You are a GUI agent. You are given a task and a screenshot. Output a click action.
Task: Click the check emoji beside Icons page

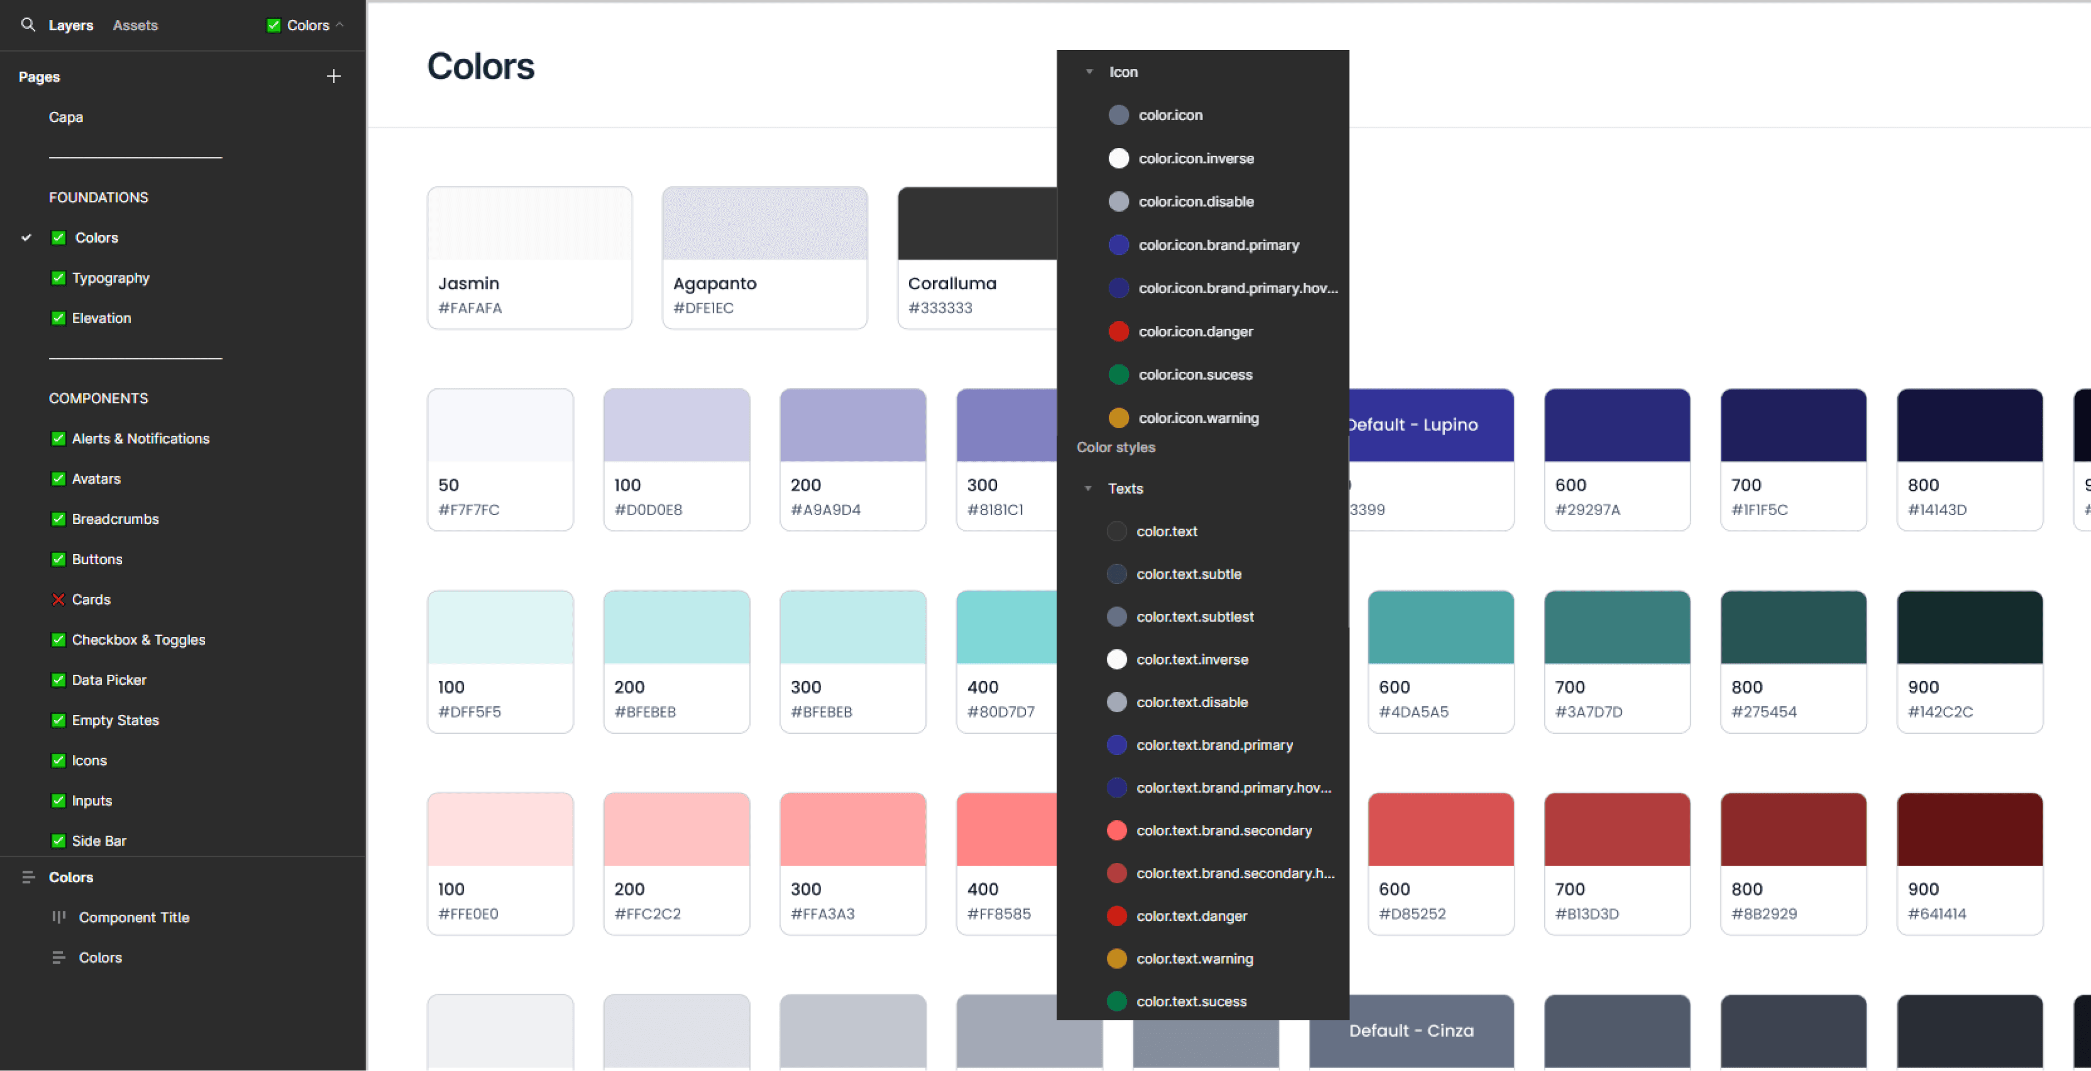point(58,760)
